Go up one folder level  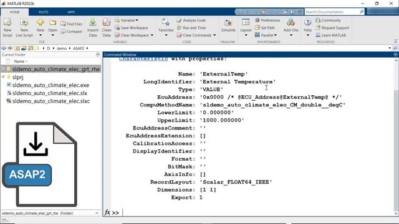[17, 48]
